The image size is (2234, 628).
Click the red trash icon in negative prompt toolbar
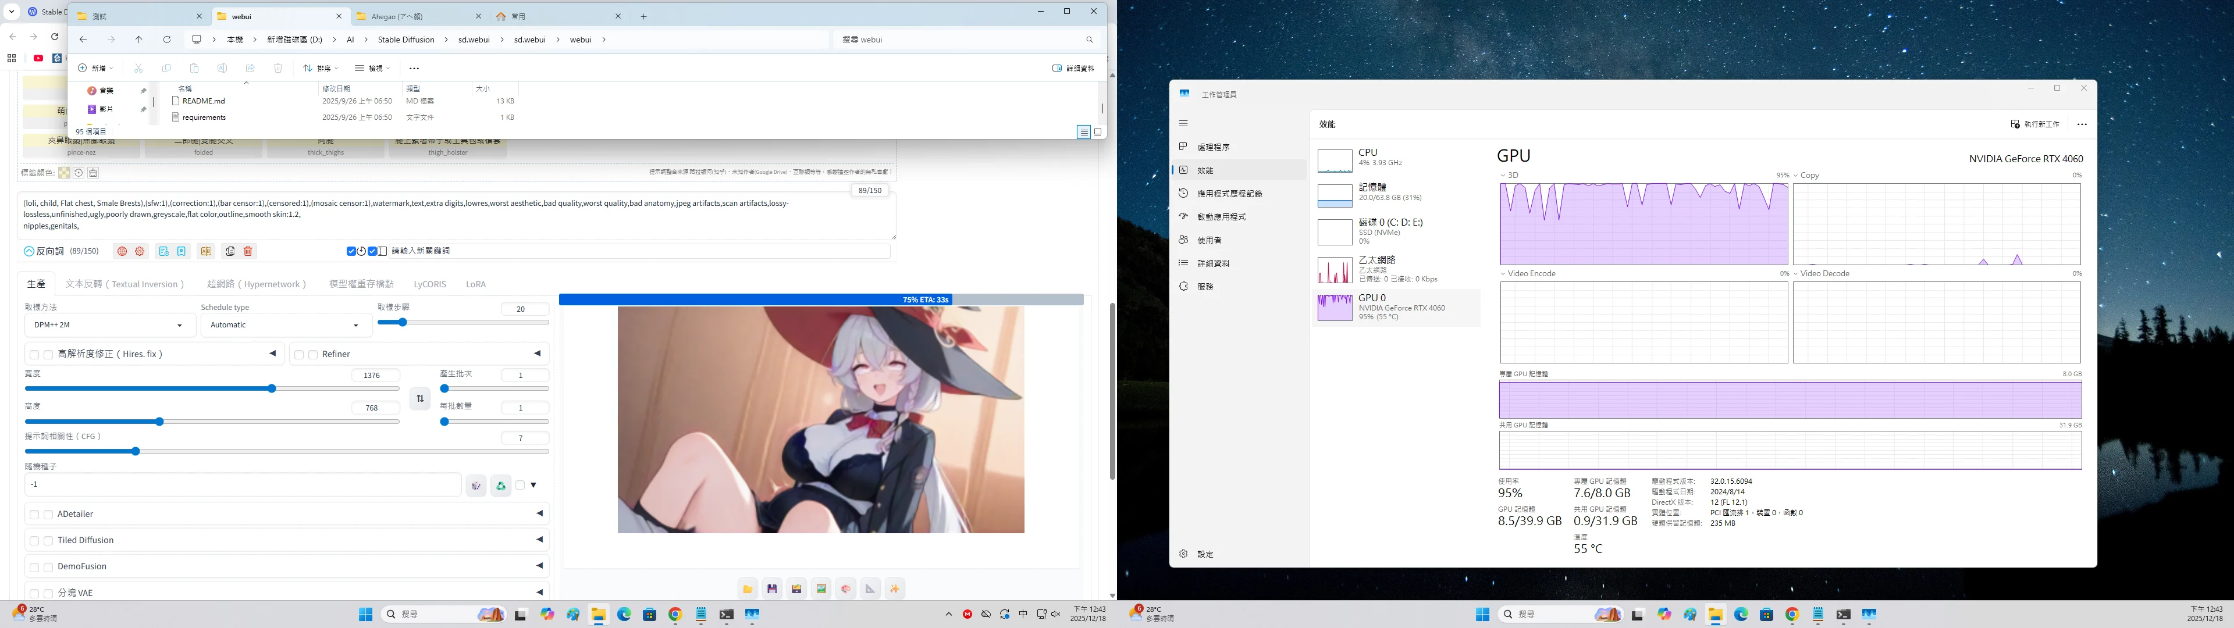248,252
